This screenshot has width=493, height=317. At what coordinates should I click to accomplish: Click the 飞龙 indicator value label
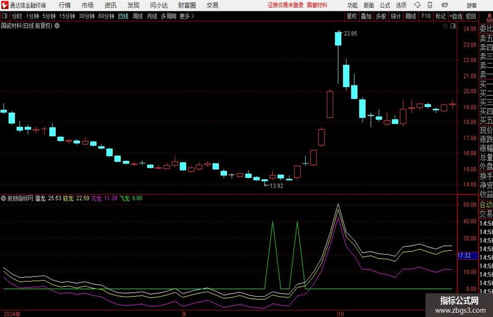(x=131, y=198)
